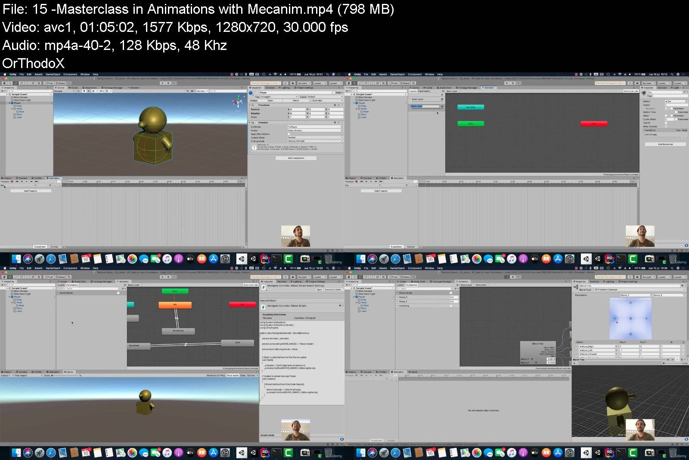The image size is (689, 460).
Task: Toggle scene lighting icon in top-left frame
Action: coord(84,91)
